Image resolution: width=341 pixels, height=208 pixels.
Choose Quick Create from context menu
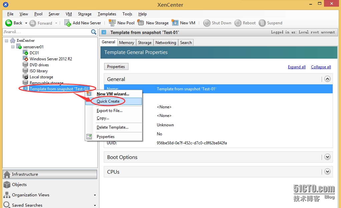tap(113, 101)
